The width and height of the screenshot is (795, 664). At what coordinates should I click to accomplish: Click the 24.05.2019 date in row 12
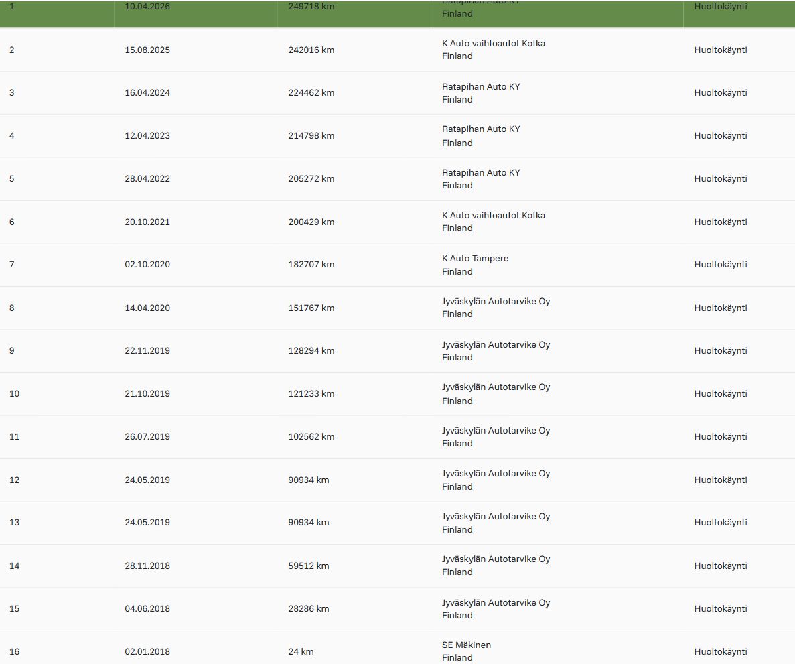[x=147, y=480]
